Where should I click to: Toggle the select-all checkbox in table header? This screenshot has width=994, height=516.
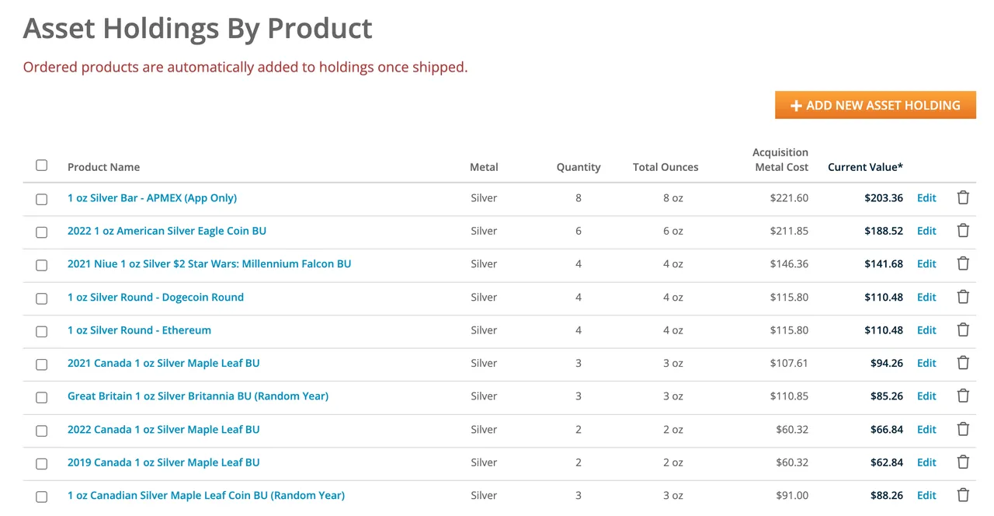[42, 166]
